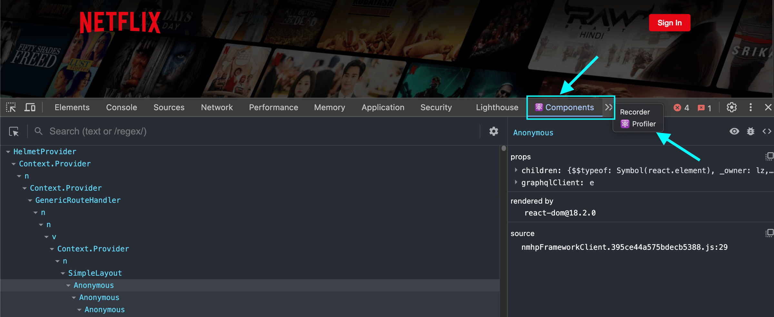Click the React select-element-on-page icon
This screenshot has height=317, width=774.
tap(14, 131)
